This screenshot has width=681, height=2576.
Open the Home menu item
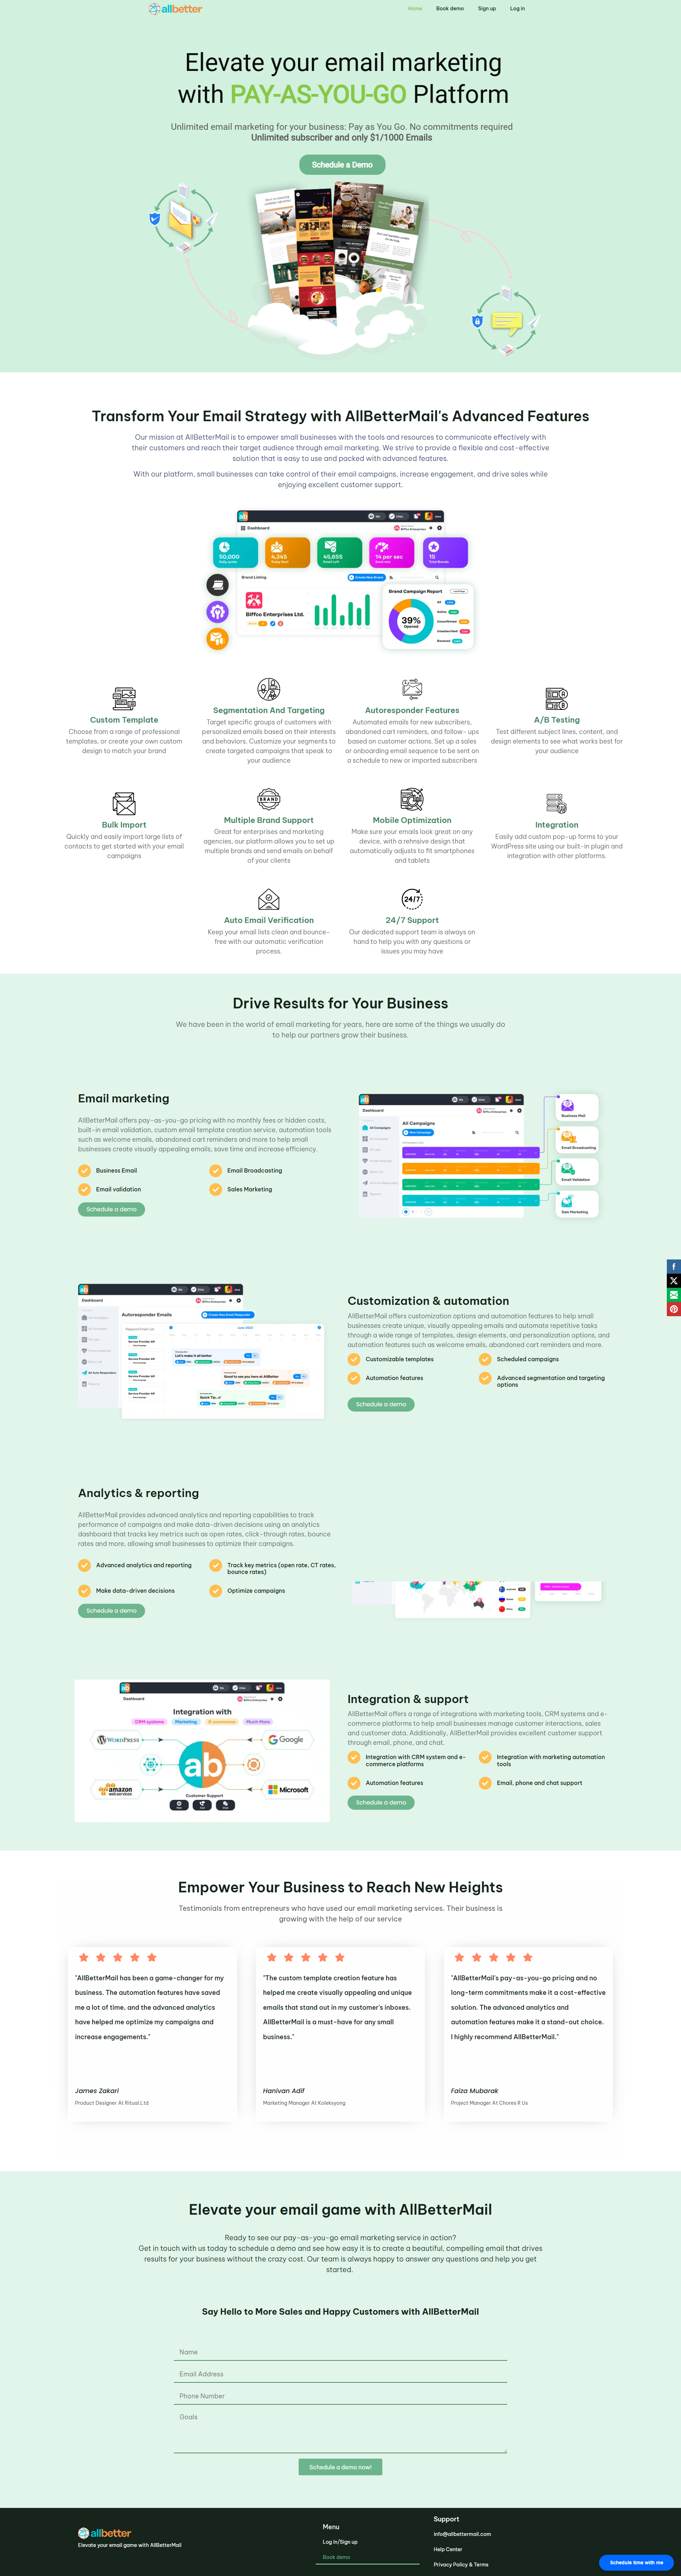[x=415, y=9]
